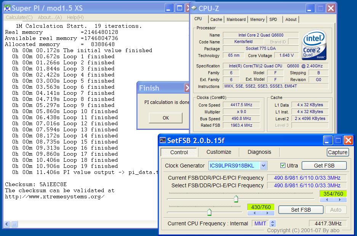Open the Clock Generator dropdown
Viewport: 357px width, 236px height.
(x=263, y=166)
